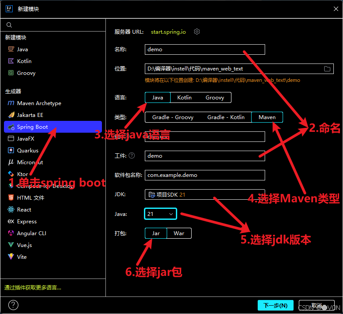The width and height of the screenshot is (343, 314).
Task: Choose the Vite generator icon
Action: pyautogui.click(x=11, y=257)
